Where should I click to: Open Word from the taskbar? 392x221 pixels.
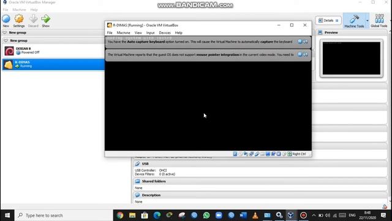pos(243,215)
